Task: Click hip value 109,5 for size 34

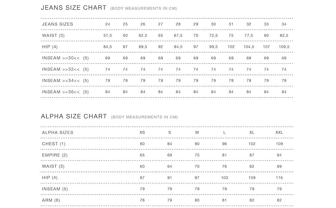Action: [x=284, y=47]
